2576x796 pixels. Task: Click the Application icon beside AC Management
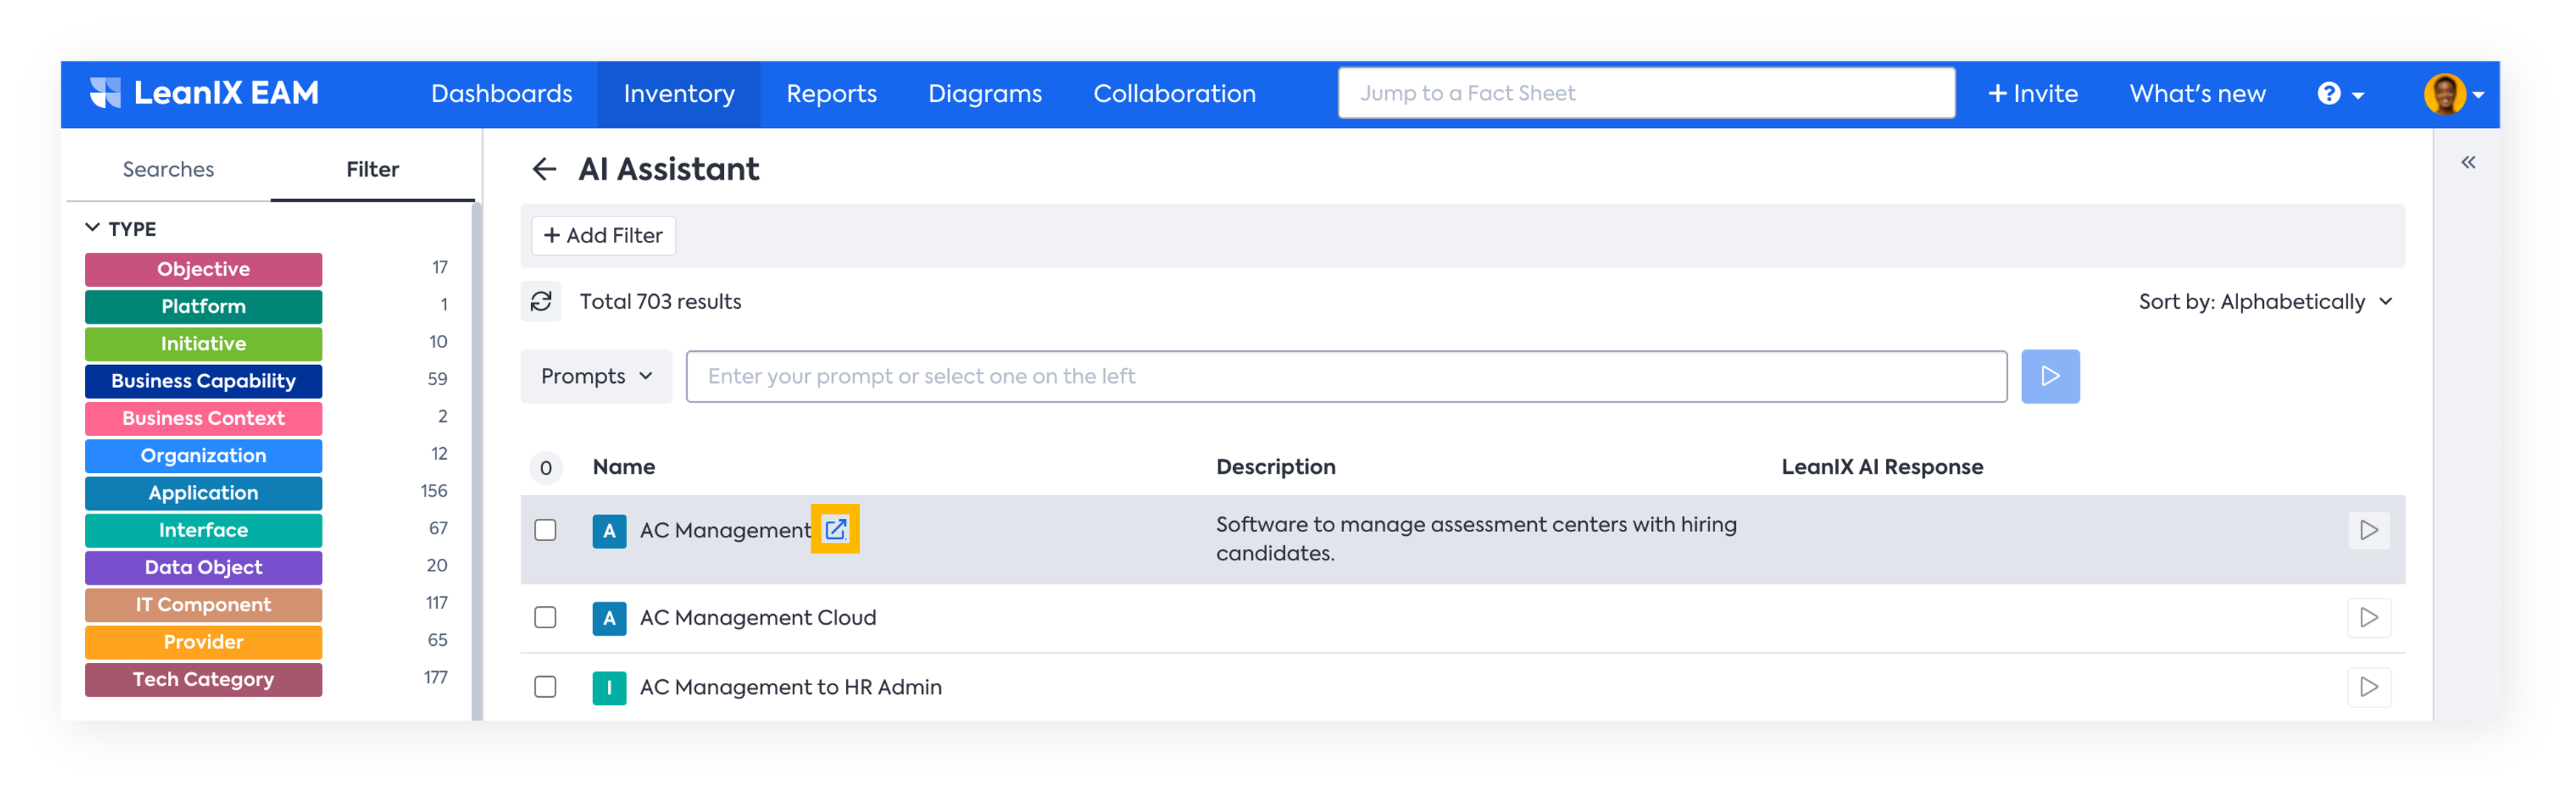tap(609, 531)
